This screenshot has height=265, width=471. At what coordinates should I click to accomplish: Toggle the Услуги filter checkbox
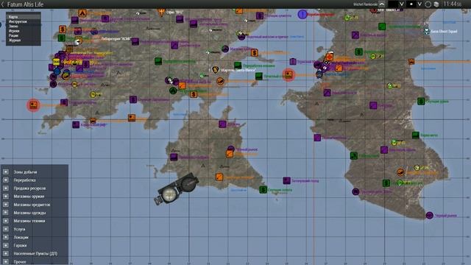pyautogui.click(x=5, y=229)
